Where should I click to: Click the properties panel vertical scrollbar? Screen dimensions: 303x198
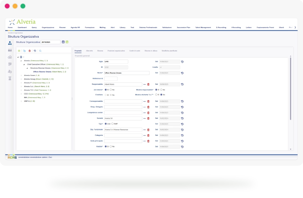291,88
